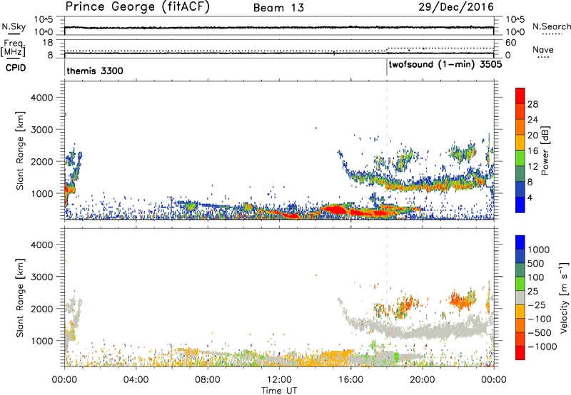Click the gray -25 to 25 Velocity colorbar segment

(520, 298)
